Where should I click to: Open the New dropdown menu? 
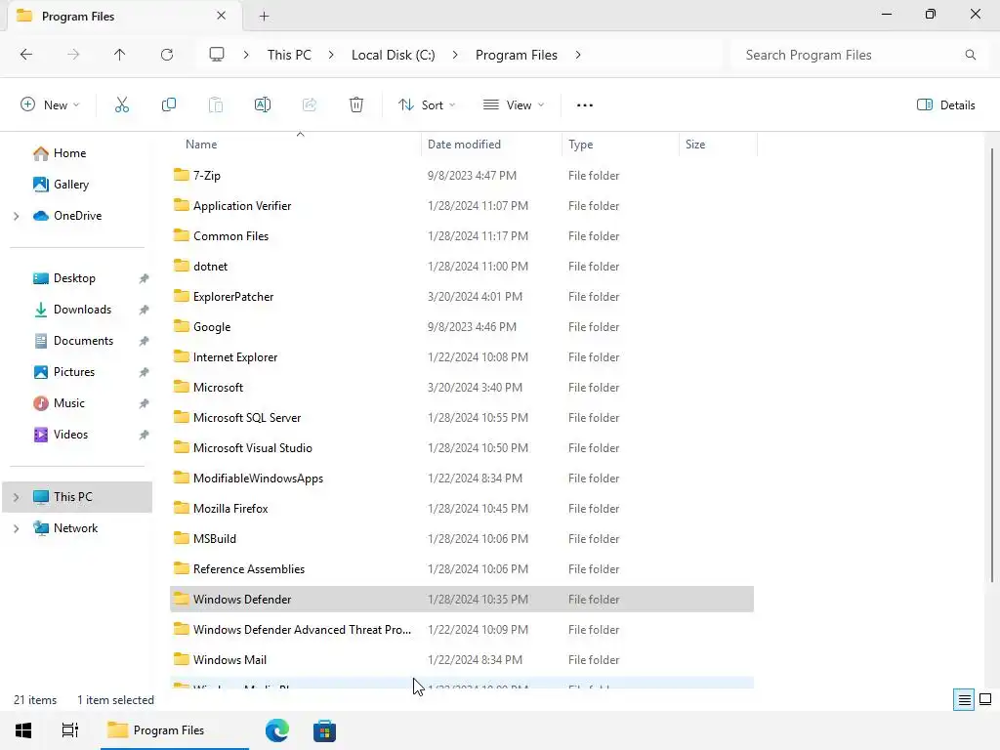tap(50, 105)
